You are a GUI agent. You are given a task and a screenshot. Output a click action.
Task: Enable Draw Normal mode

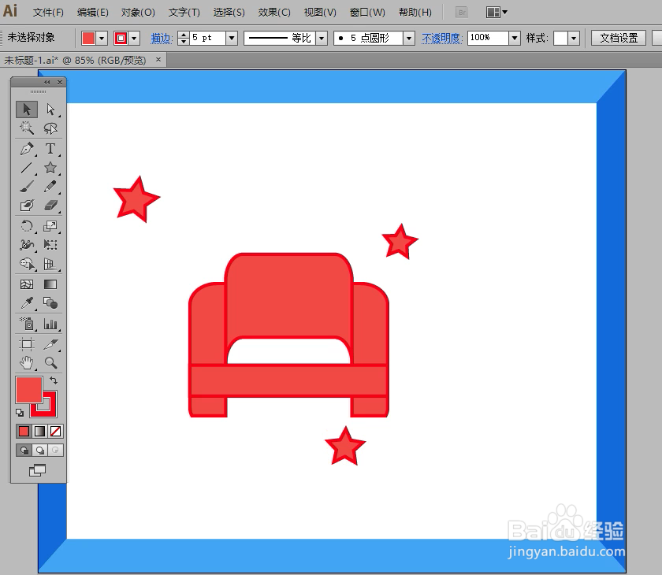click(24, 450)
